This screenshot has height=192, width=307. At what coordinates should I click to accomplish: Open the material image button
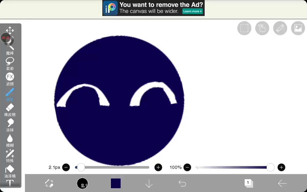tap(298, 28)
